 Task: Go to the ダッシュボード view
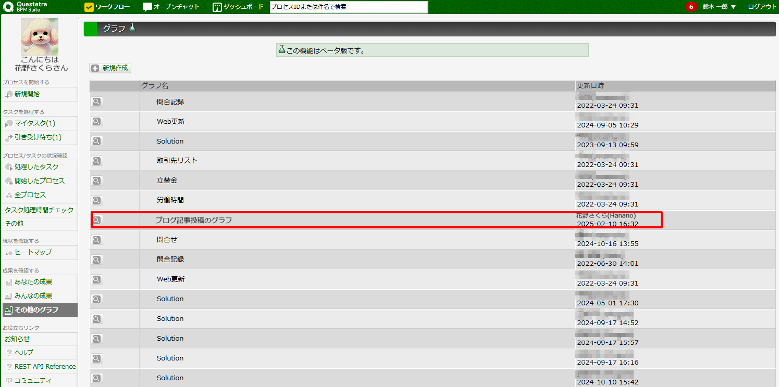coord(238,7)
